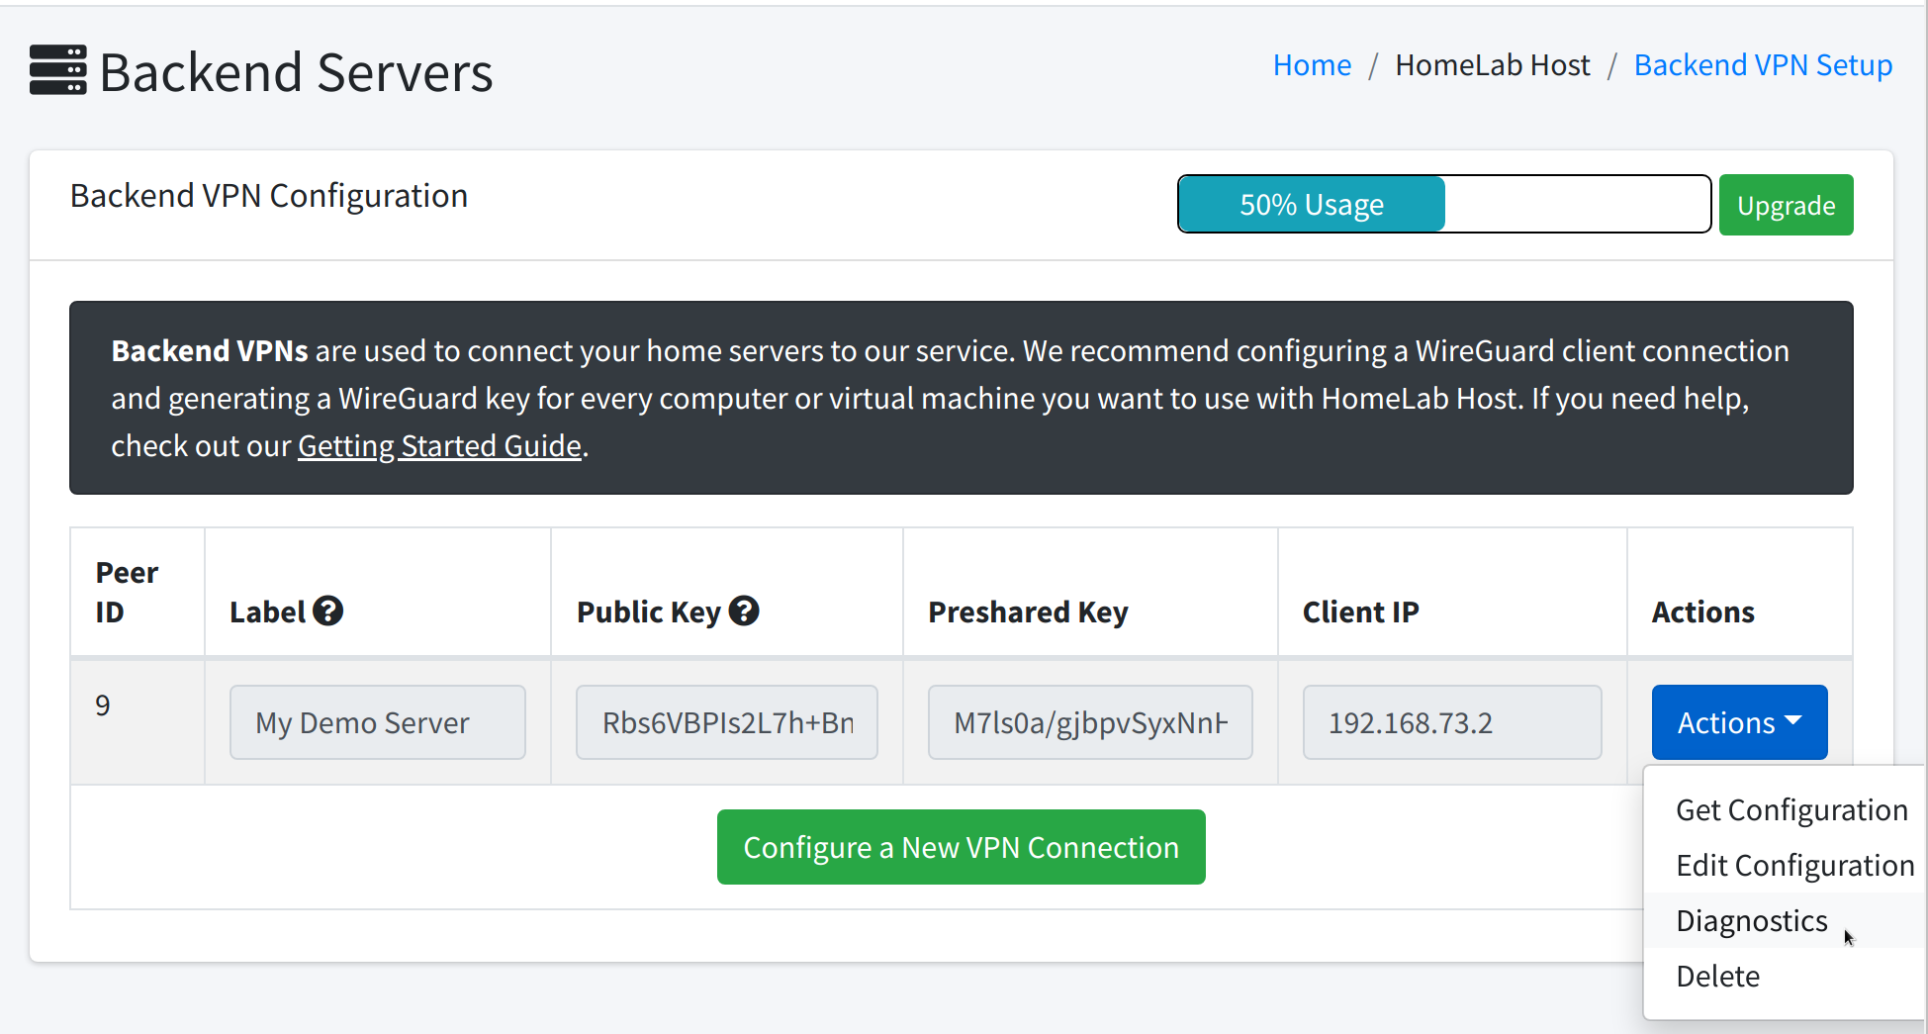This screenshot has width=1928, height=1034.
Task: Select Delete in the Actions menu
Action: tap(1717, 977)
